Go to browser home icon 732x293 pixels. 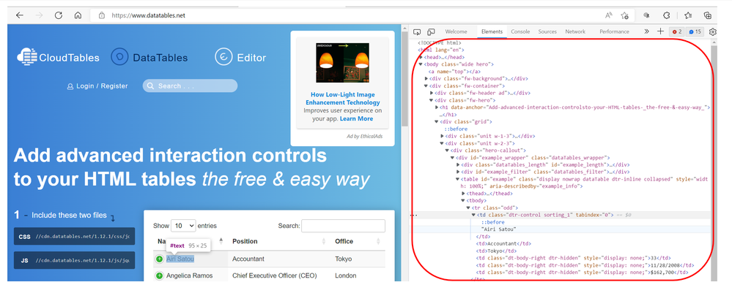(78, 15)
